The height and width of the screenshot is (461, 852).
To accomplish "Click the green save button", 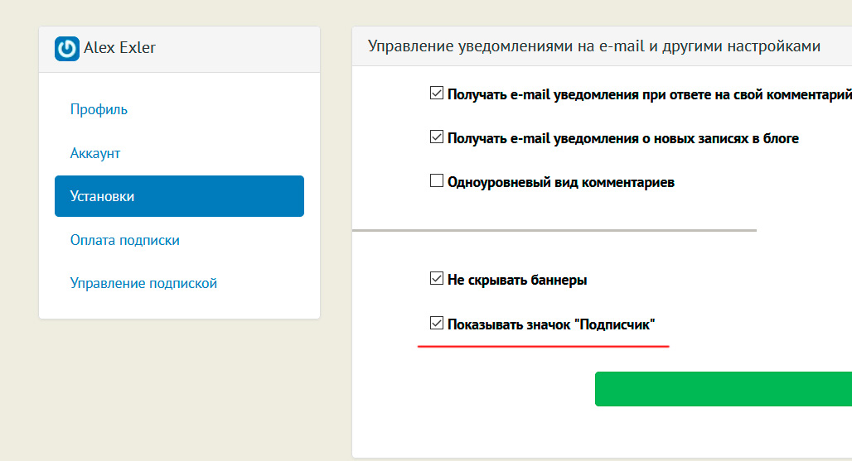I will click(723, 389).
